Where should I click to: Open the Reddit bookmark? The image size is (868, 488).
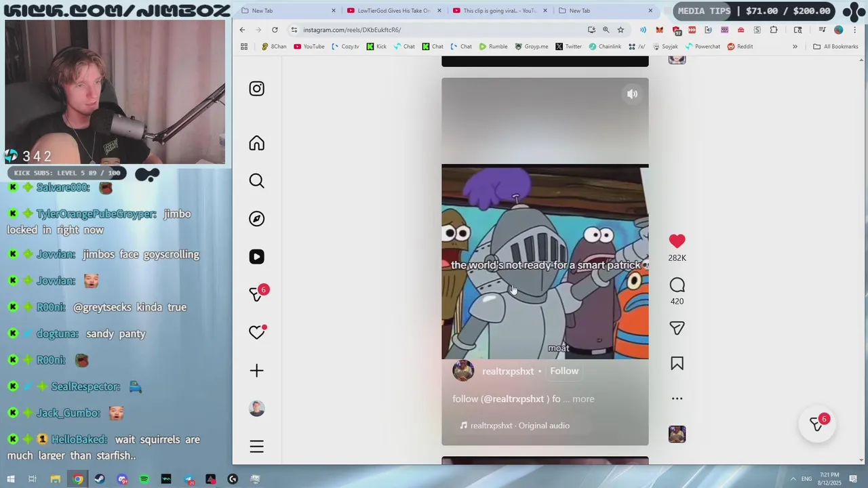tap(740, 47)
